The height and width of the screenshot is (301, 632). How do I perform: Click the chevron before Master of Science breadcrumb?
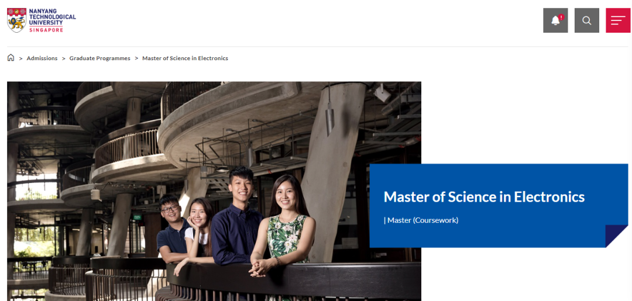pos(136,58)
